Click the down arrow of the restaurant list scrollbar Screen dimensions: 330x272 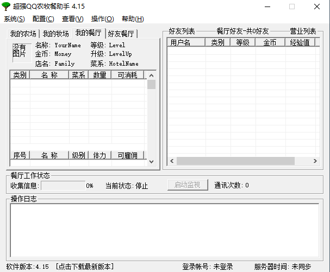[151, 162]
